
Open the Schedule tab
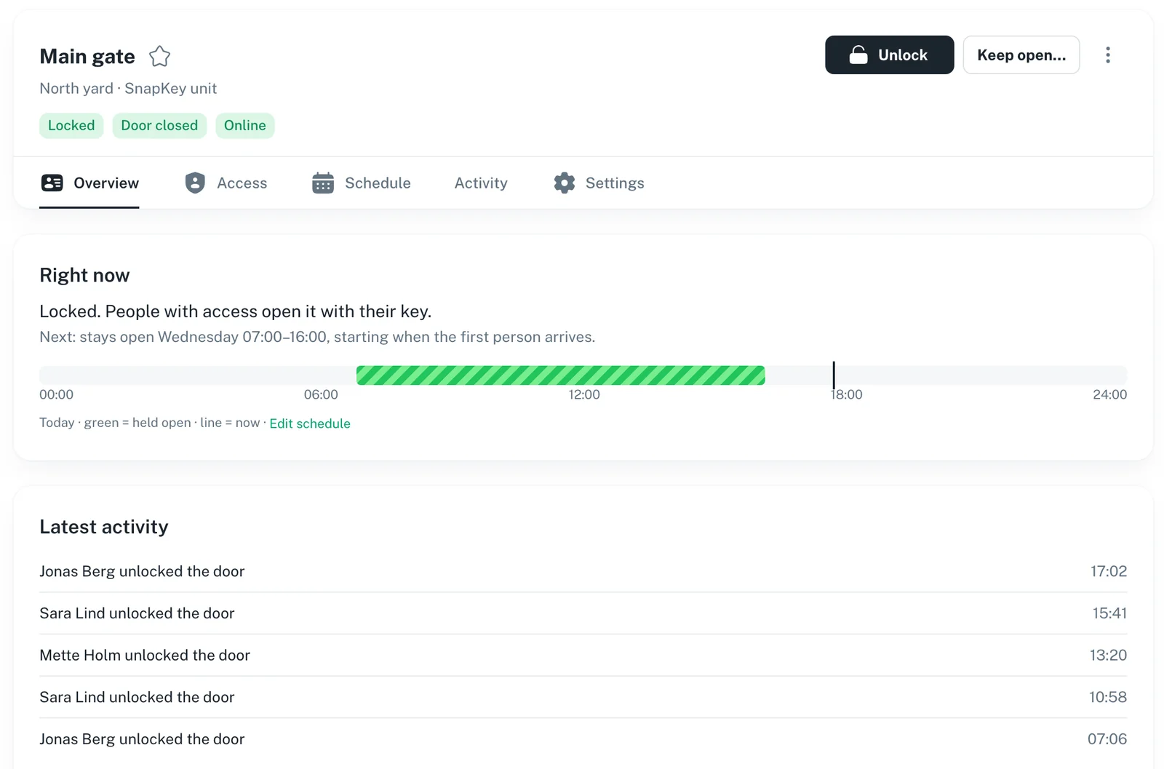[x=362, y=183]
